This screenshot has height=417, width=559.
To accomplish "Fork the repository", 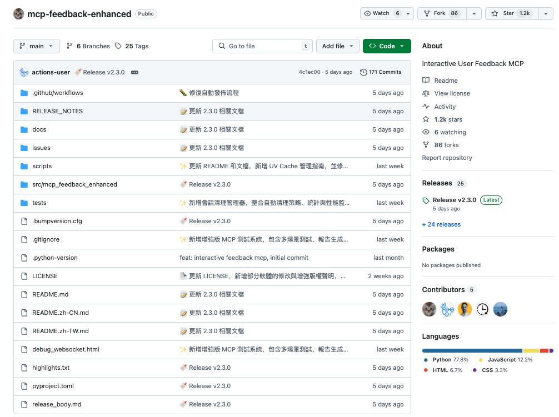I will (442, 13).
